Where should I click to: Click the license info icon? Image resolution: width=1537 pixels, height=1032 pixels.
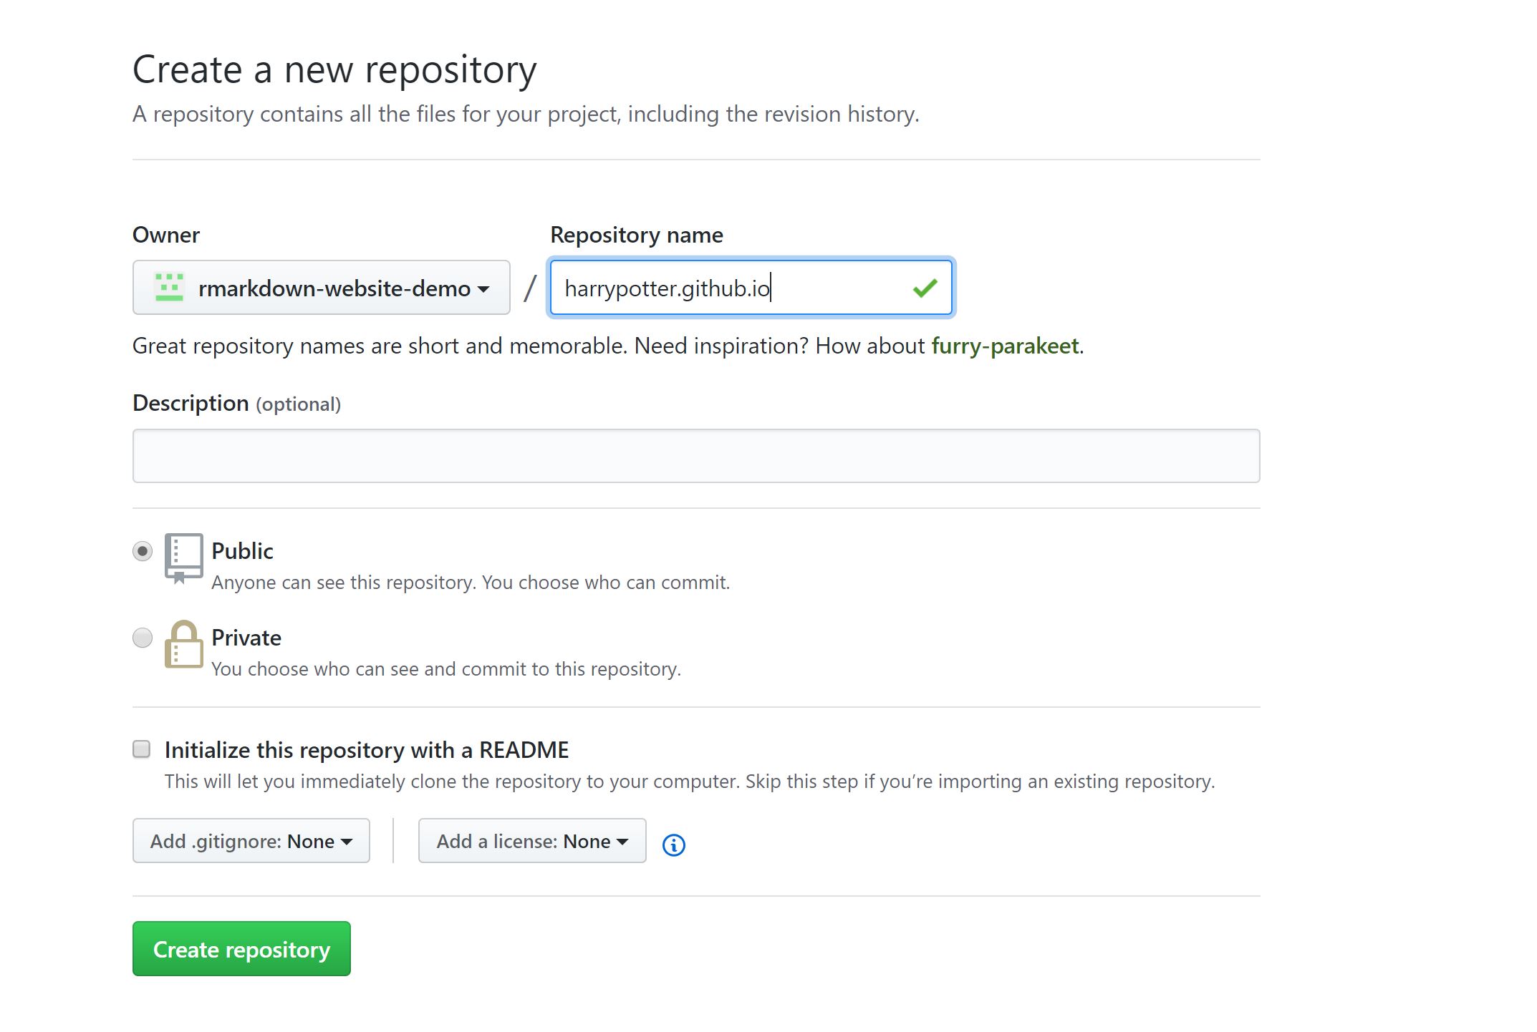[x=673, y=845]
